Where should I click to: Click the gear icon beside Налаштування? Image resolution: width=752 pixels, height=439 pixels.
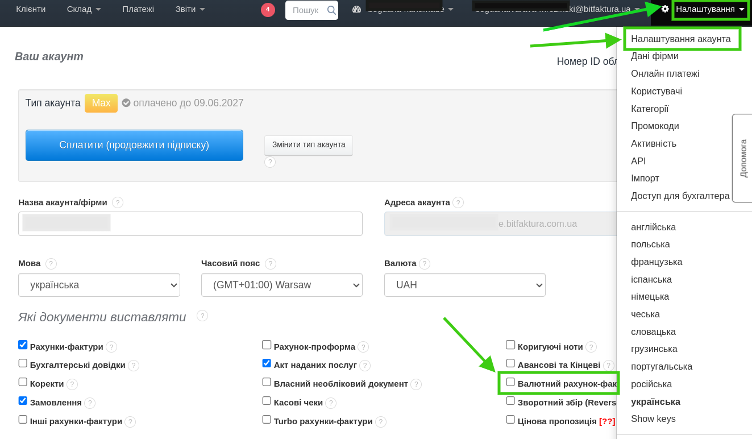click(x=665, y=9)
